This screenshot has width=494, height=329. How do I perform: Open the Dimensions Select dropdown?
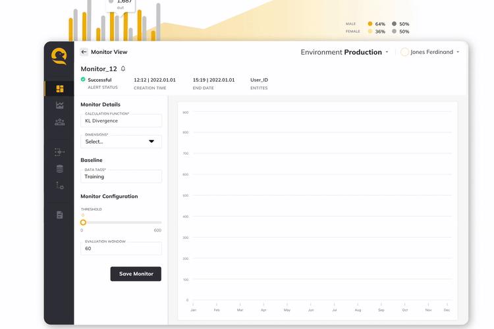coord(121,141)
